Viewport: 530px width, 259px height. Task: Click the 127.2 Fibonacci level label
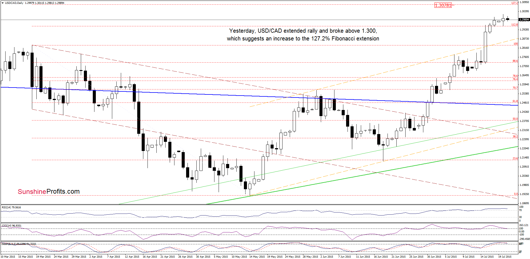tap(514, 3)
